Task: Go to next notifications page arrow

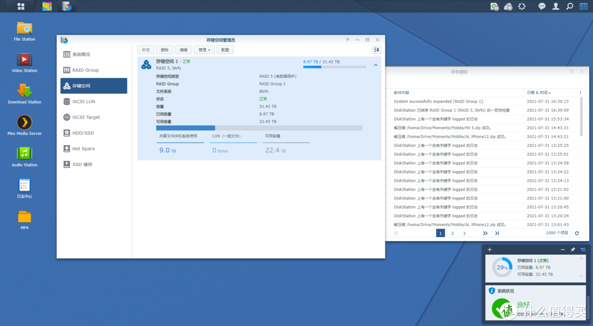Action: coord(485,233)
